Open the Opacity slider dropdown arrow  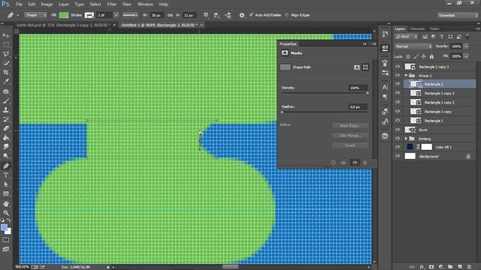click(x=466, y=46)
